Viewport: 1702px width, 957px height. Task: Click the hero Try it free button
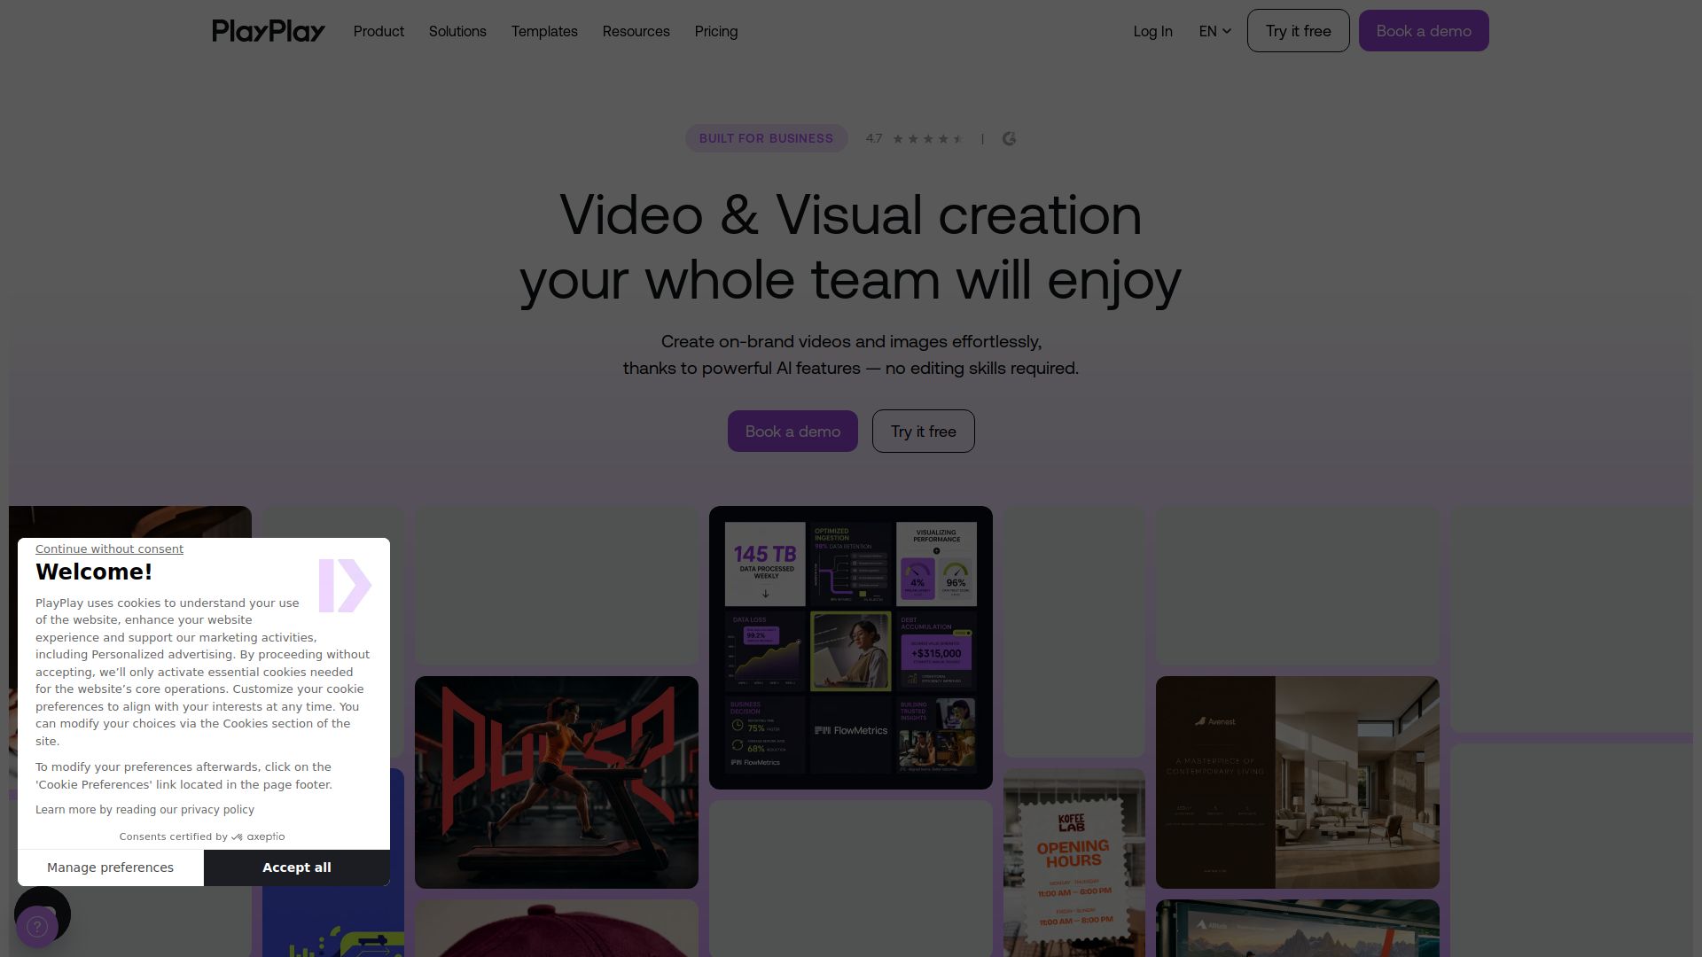click(924, 432)
